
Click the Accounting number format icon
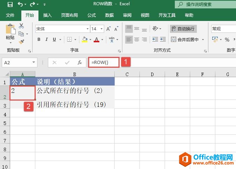pos(215,39)
